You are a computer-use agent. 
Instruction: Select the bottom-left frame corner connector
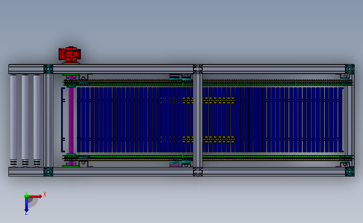pyautogui.click(x=49, y=172)
